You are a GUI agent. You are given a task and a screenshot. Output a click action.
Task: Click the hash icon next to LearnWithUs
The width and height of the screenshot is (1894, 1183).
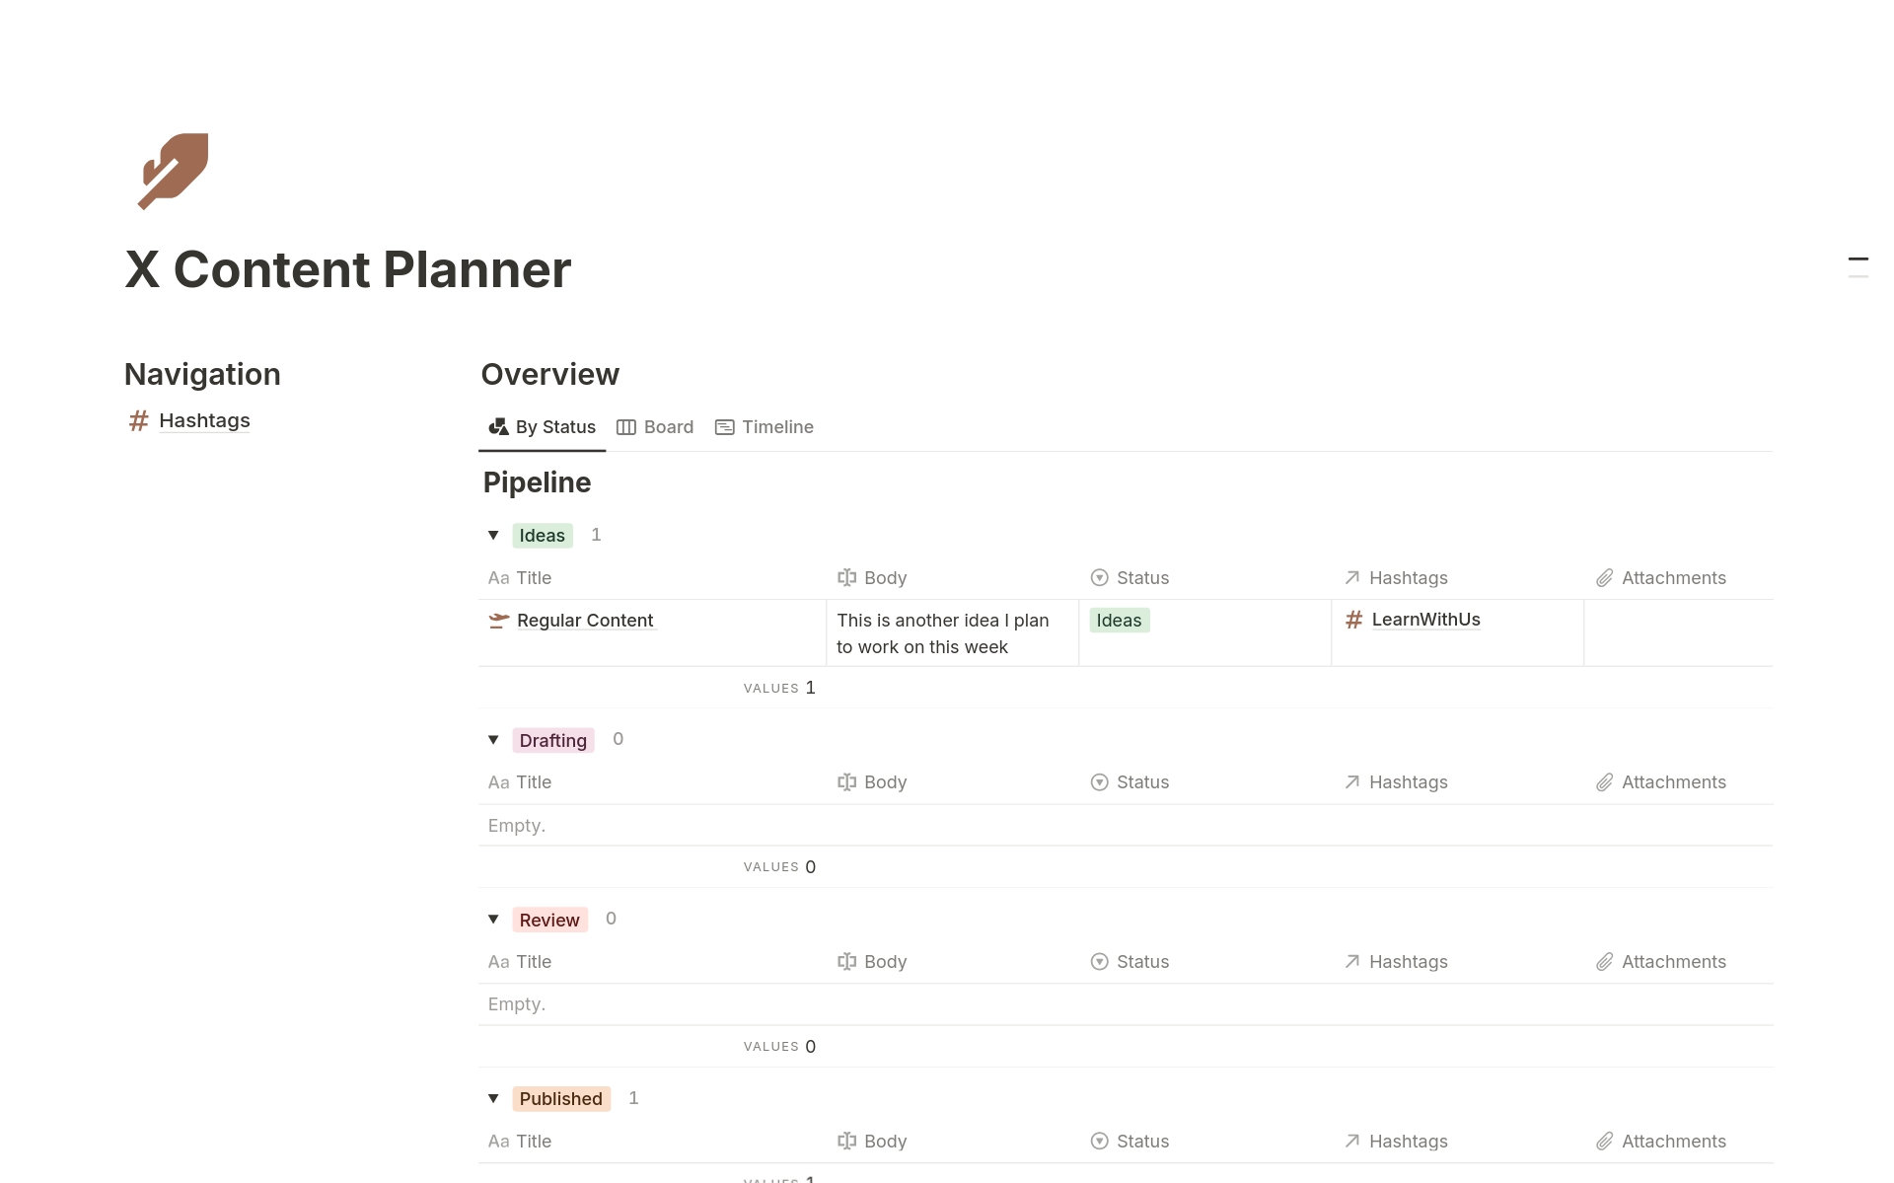(x=1354, y=620)
